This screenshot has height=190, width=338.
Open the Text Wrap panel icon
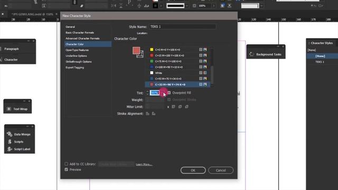click(x=8, y=109)
